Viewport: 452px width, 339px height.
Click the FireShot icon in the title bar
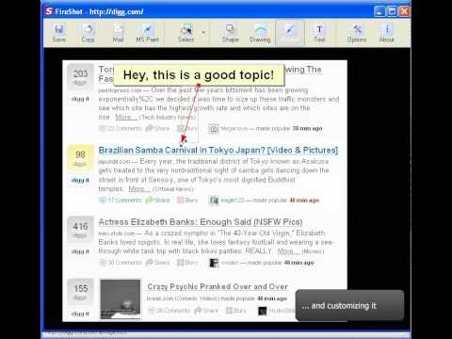(49, 11)
